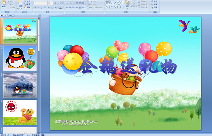Toggle center text alignment

pos(70,8)
